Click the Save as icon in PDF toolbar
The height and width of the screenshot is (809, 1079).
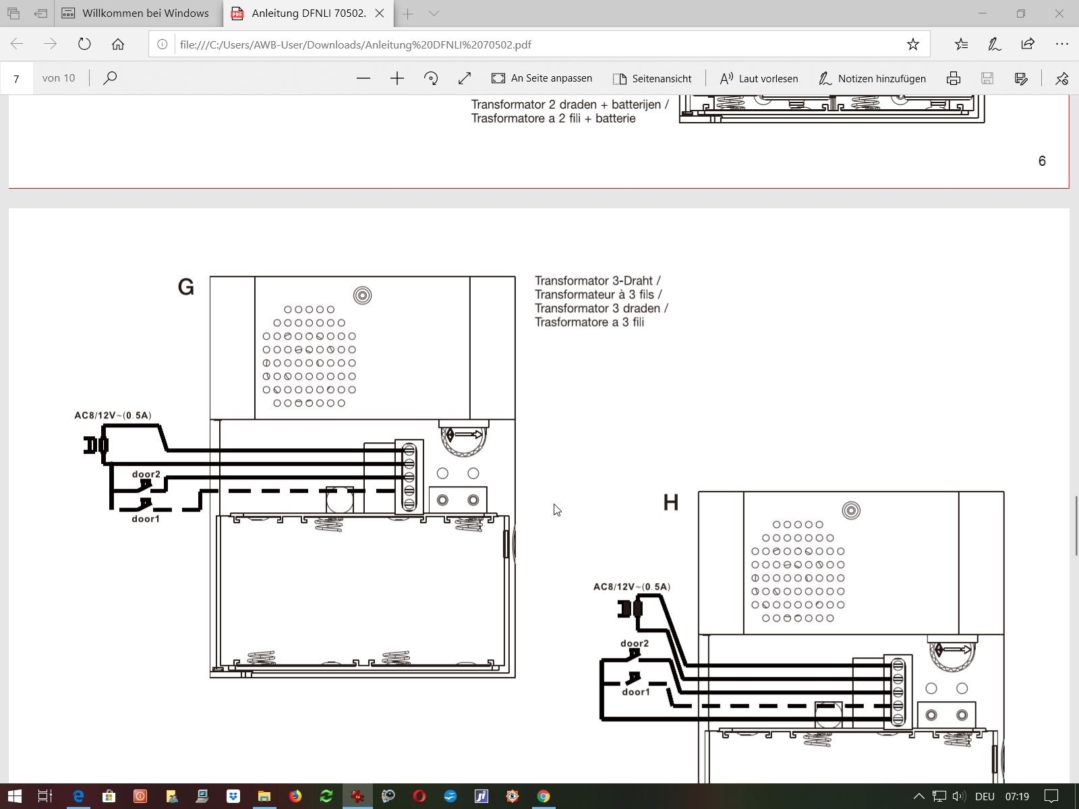[x=1021, y=78]
